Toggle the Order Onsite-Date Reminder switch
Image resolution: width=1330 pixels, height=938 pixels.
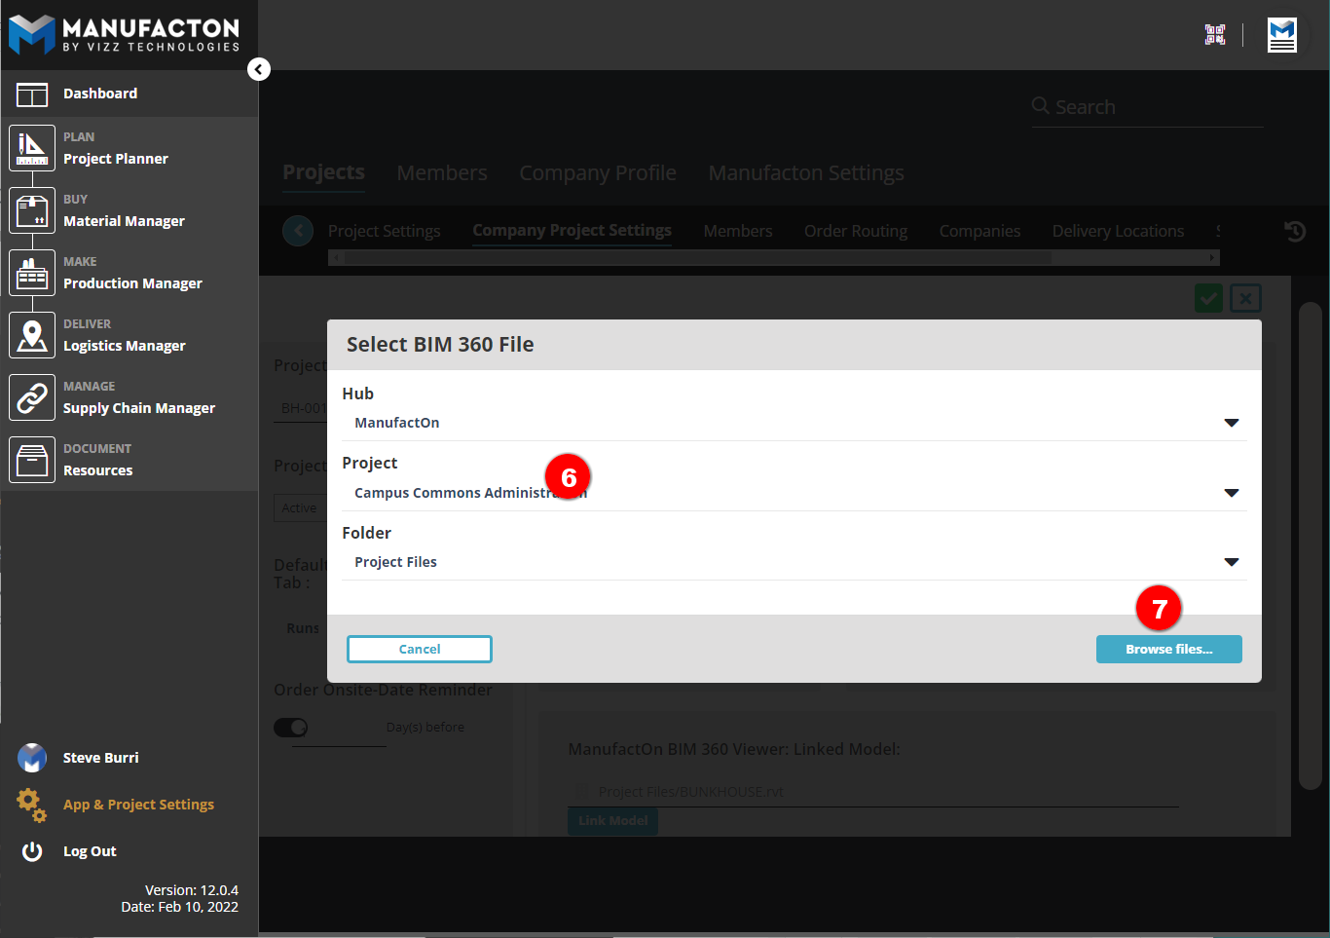[290, 728]
